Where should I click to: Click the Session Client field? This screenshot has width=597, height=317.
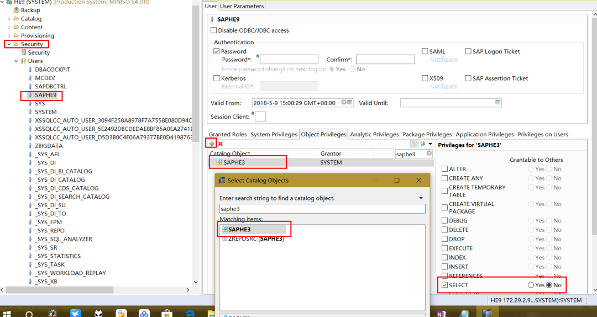click(260, 117)
